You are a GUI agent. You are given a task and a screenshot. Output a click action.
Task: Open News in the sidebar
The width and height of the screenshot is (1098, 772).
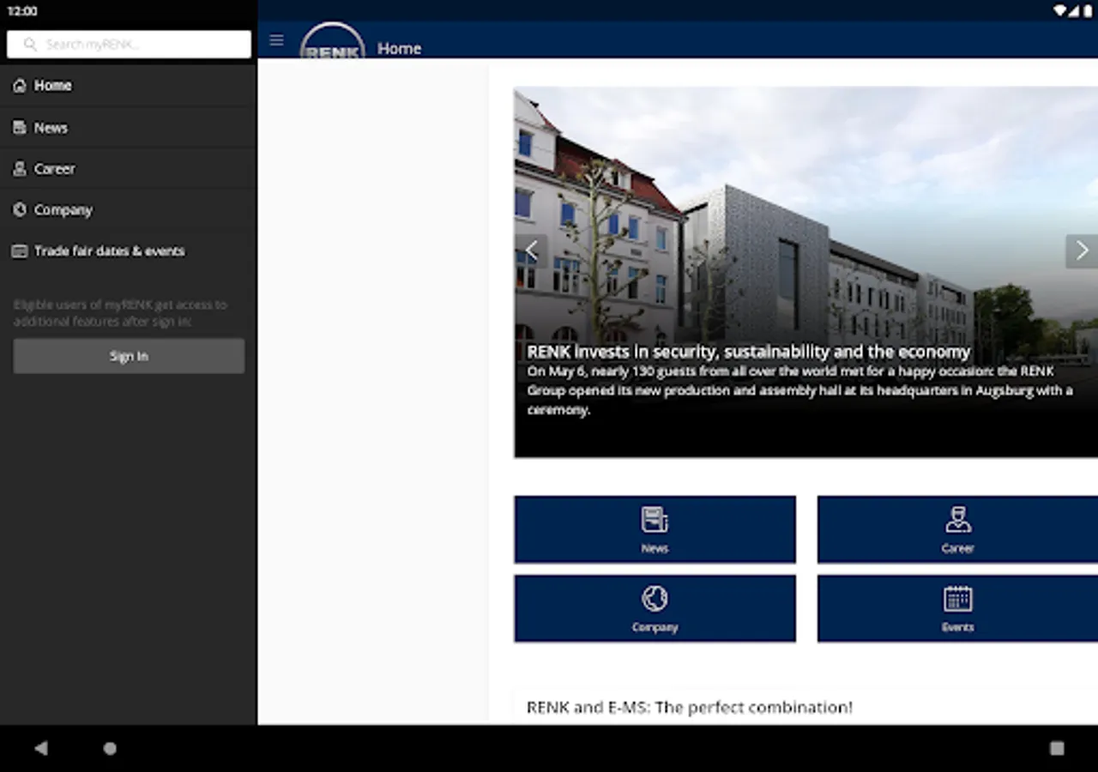click(x=129, y=128)
